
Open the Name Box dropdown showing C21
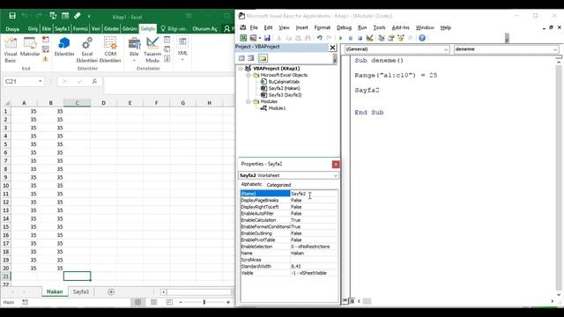coord(40,82)
